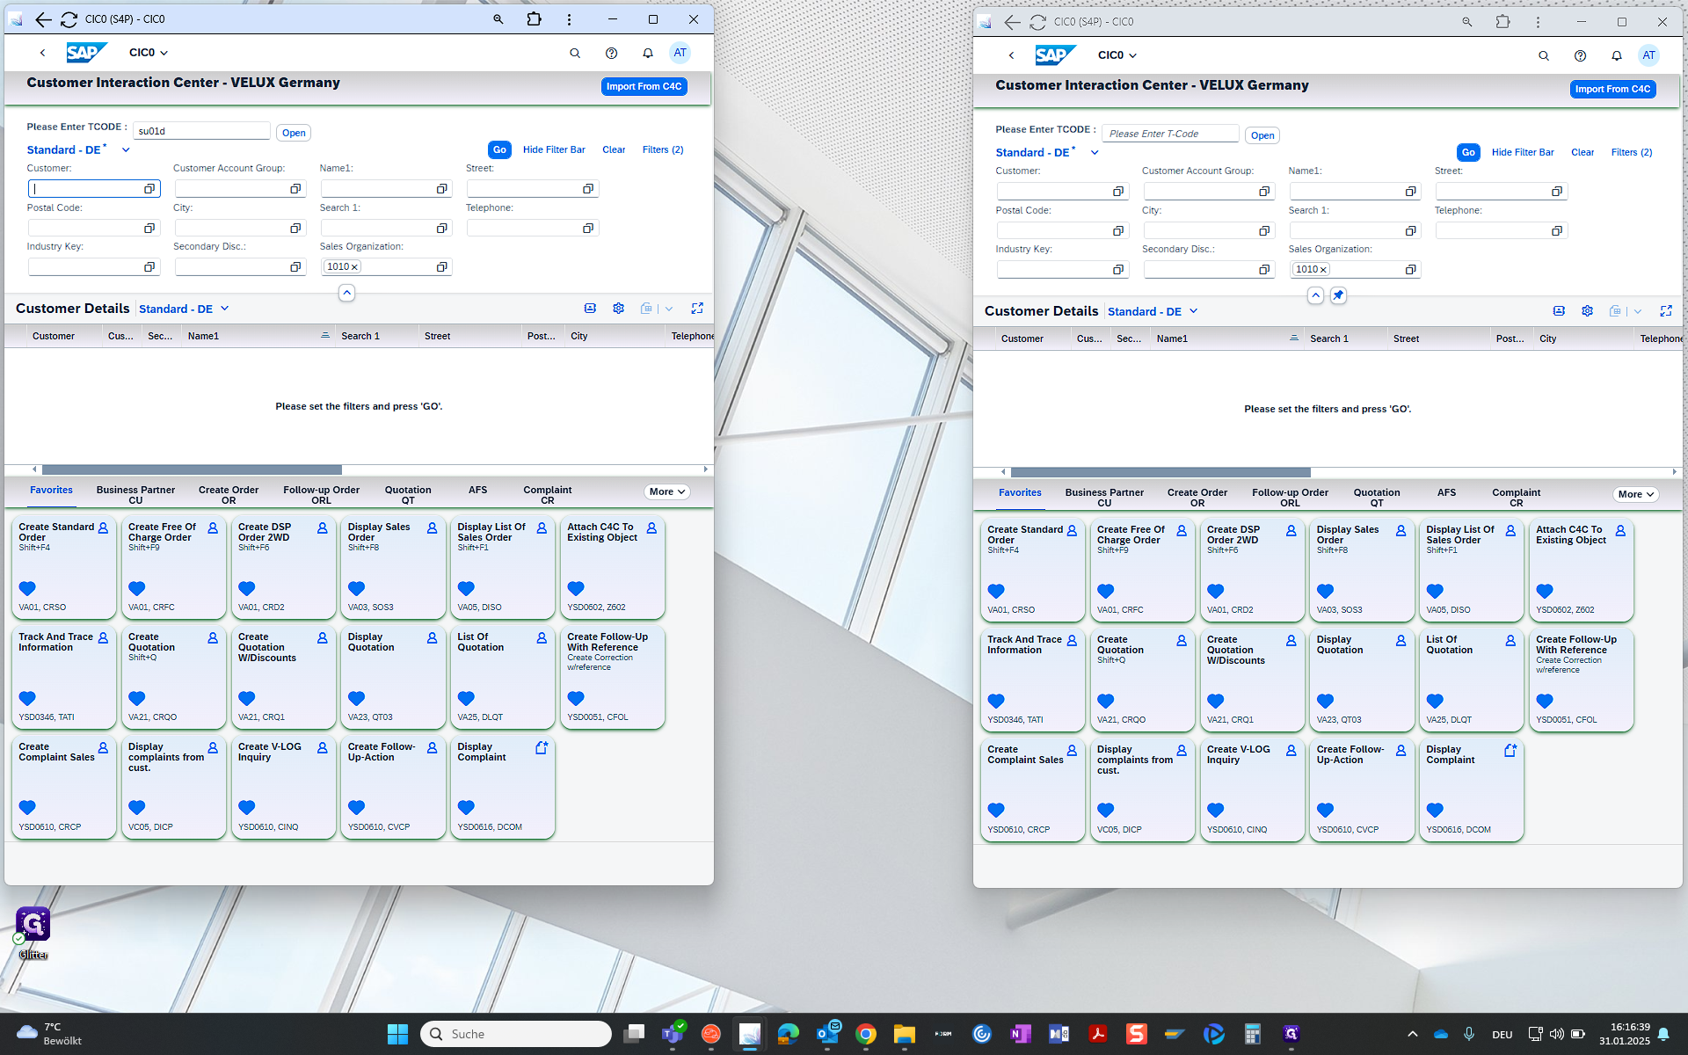Click the SAP logo in left window

86,53
